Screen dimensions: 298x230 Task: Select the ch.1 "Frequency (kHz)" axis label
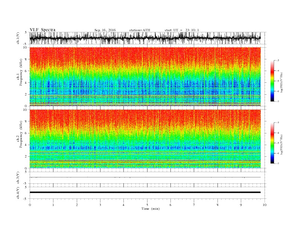pyautogui.click(x=21, y=72)
